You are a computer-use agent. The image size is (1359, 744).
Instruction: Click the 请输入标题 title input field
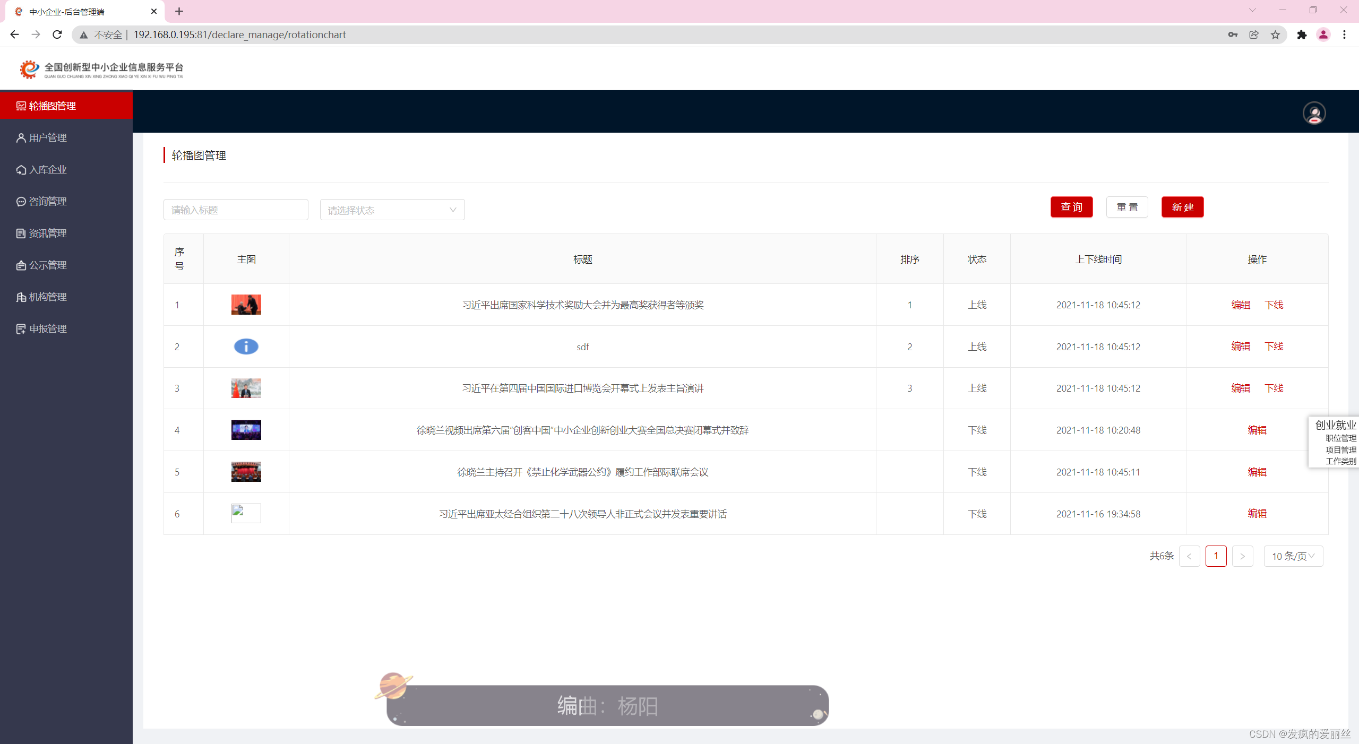(235, 210)
